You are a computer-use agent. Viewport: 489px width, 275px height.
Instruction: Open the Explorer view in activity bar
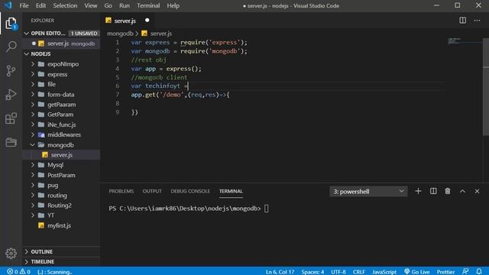click(11, 24)
